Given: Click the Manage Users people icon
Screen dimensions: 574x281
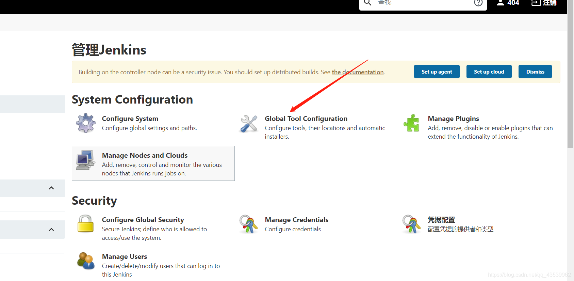Looking at the screenshot, I should click(86, 261).
